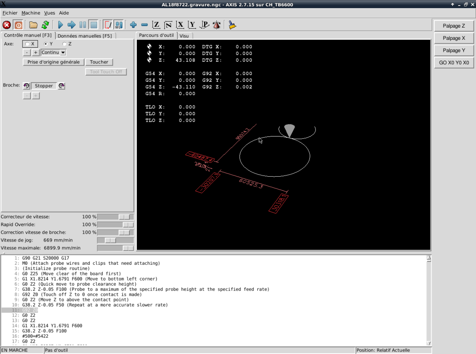Select the Z axis radio button
This screenshot has width=476, height=354.
[64, 44]
